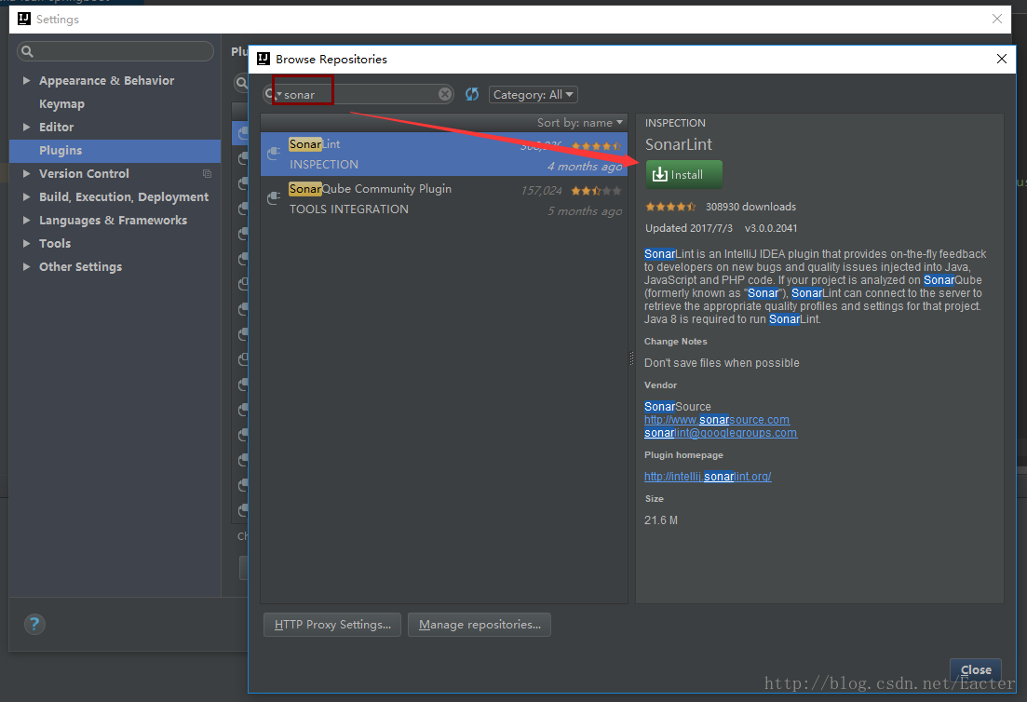Select Keymap in Settings sidebar

point(61,104)
